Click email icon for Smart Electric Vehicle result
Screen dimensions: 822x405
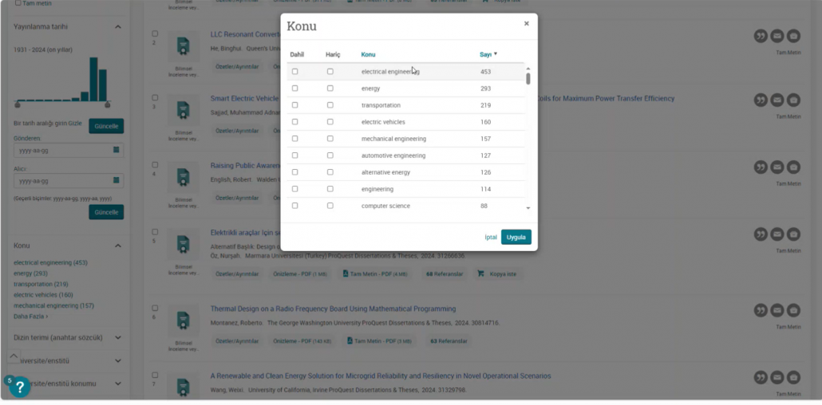(x=777, y=100)
